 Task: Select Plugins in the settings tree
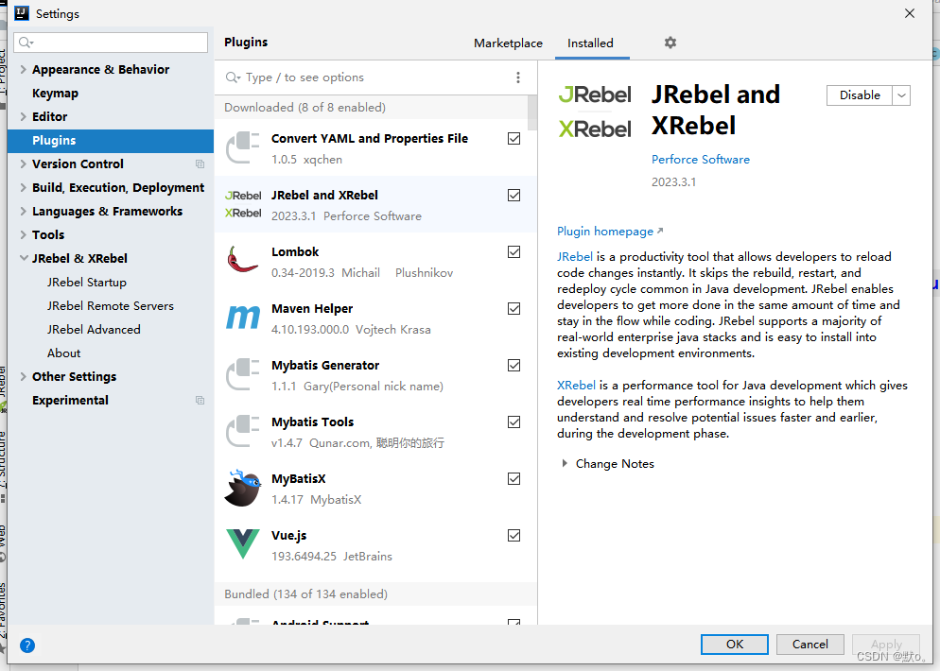point(111,140)
